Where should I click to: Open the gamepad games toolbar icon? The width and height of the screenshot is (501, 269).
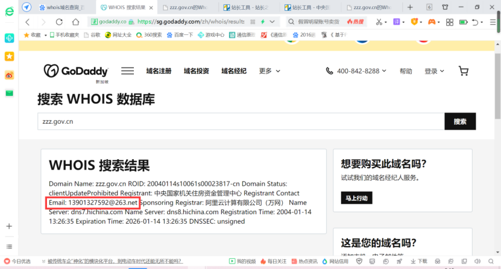[x=432, y=22]
